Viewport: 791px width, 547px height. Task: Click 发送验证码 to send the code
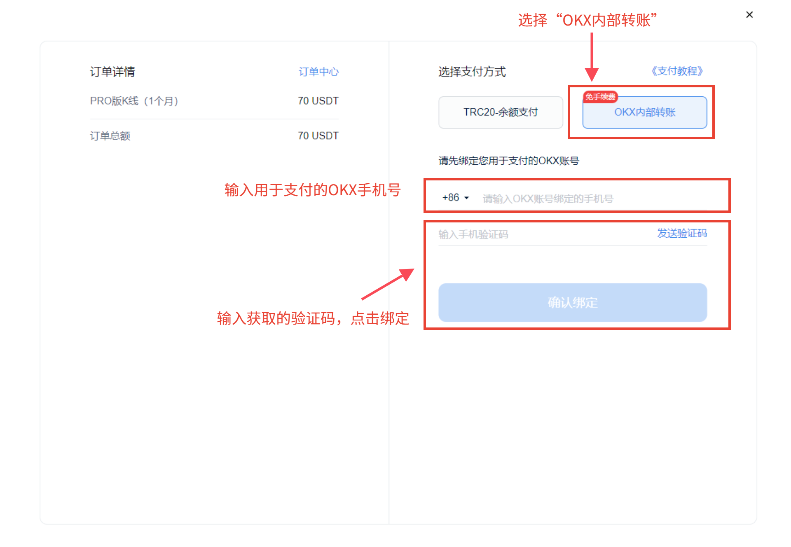(682, 234)
